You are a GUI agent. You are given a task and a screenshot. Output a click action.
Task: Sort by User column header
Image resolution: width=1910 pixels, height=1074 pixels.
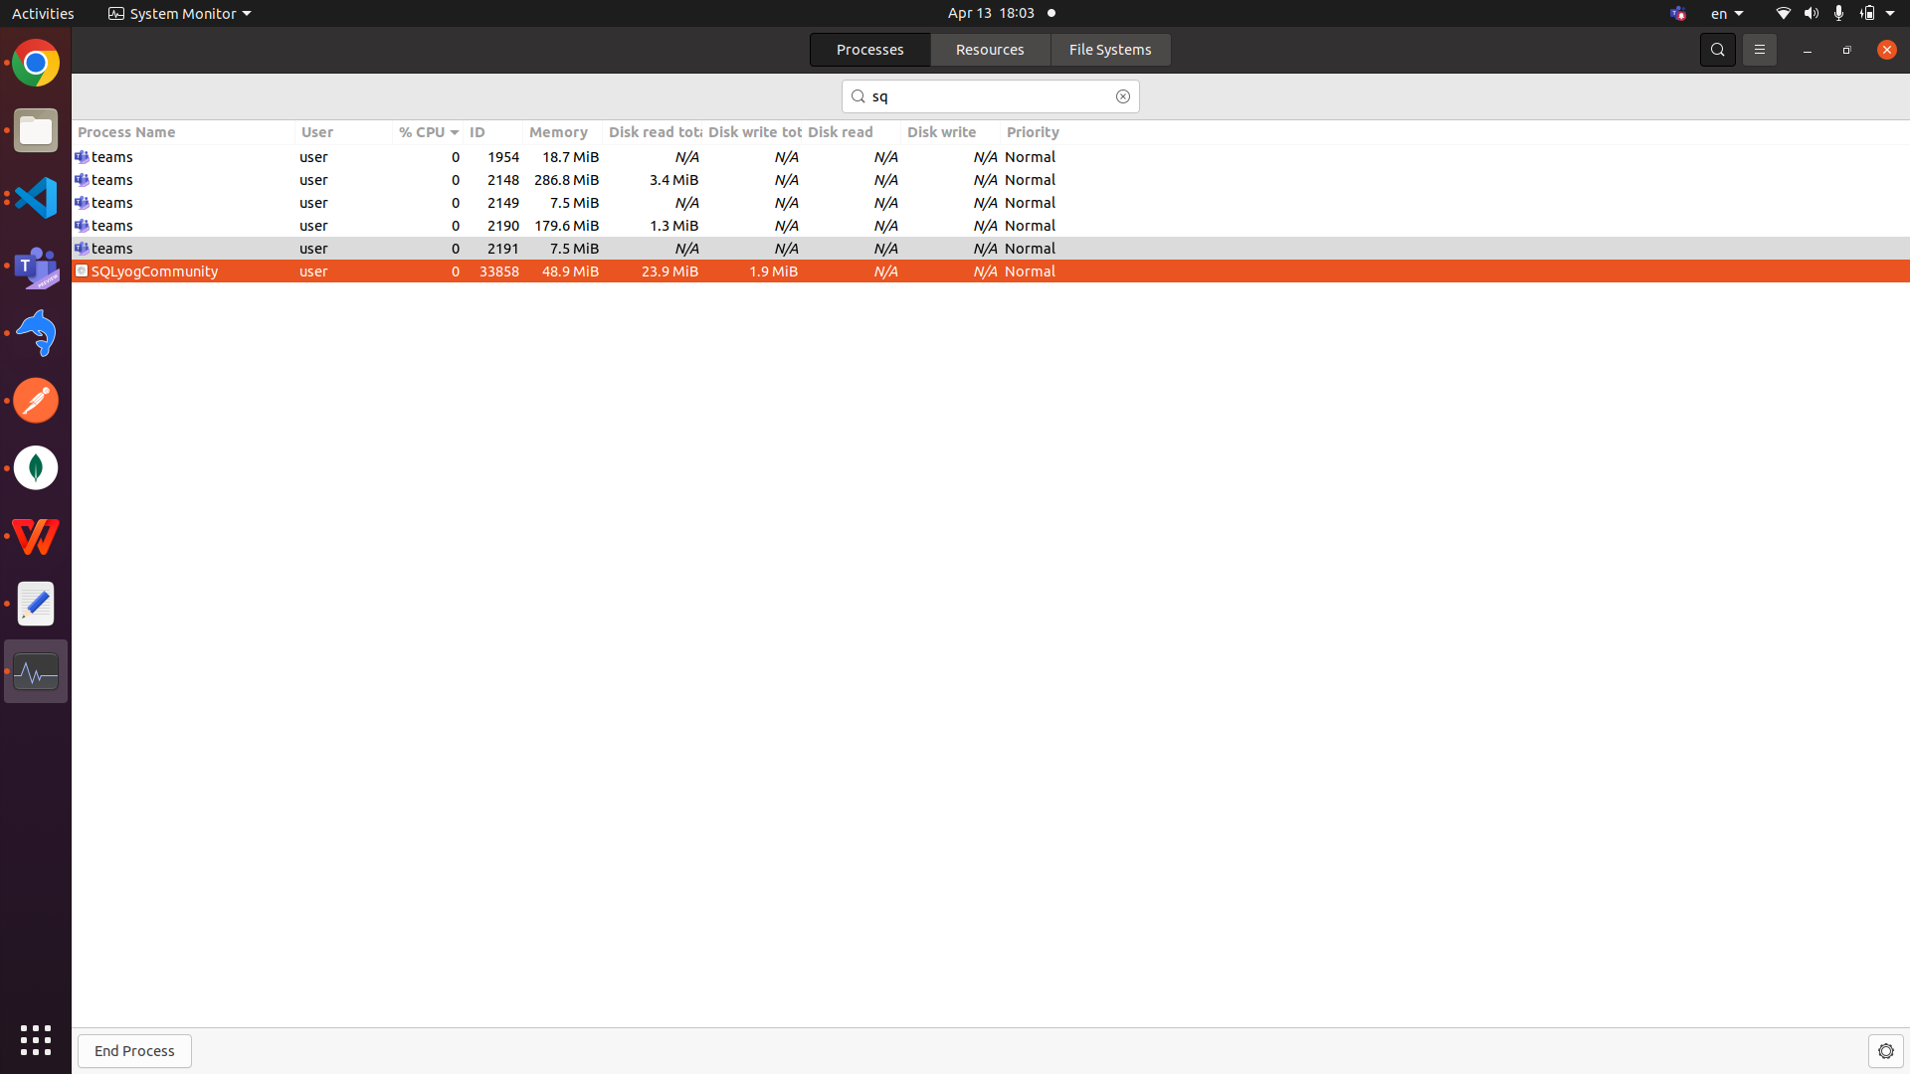pos(344,132)
